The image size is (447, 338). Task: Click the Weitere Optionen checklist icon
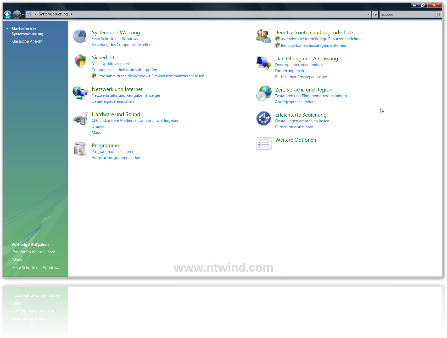(264, 144)
